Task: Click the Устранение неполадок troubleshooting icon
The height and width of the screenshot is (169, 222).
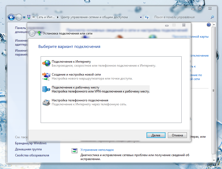Action: click(74, 151)
